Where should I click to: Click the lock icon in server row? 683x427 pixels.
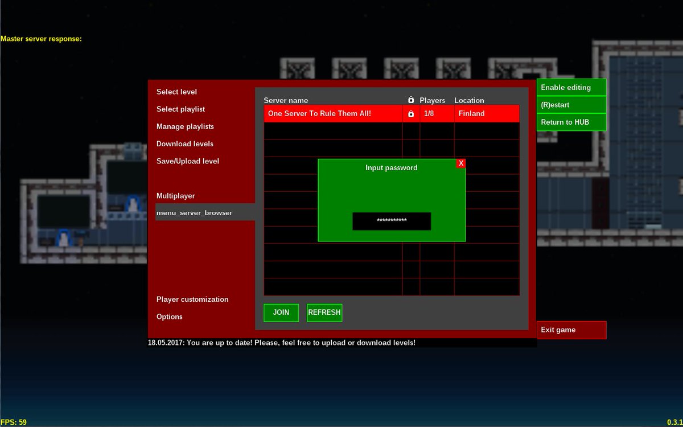[x=411, y=114]
